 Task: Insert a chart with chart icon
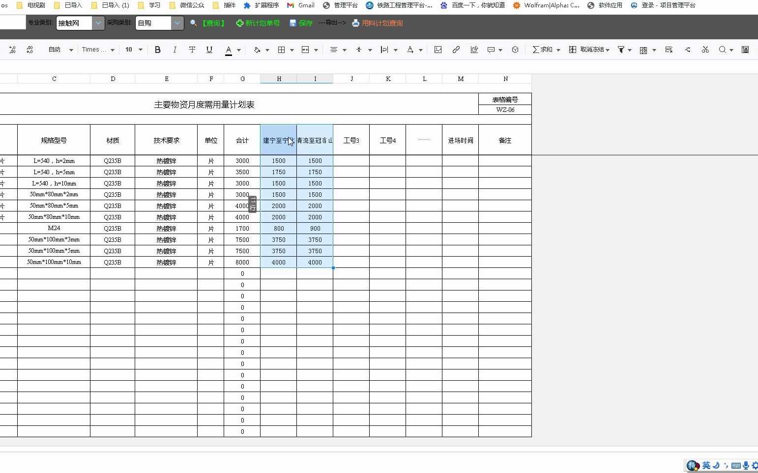pos(474,50)
